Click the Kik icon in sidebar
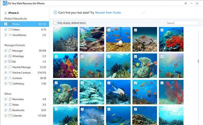 (10, 61)
